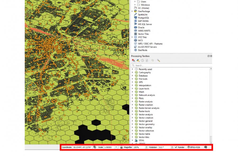Viewport: 238px width, 158px height.
Task: Expand the XYZ Tiles tree entry
Action: 132,37
